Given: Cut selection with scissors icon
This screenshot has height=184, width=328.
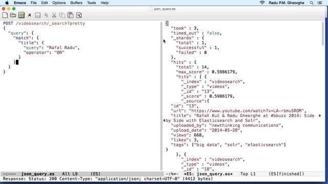Looking at the screenshot, I should pos(54,15).
